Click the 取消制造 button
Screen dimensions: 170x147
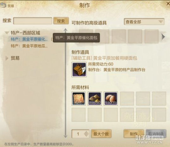[156, 134]
